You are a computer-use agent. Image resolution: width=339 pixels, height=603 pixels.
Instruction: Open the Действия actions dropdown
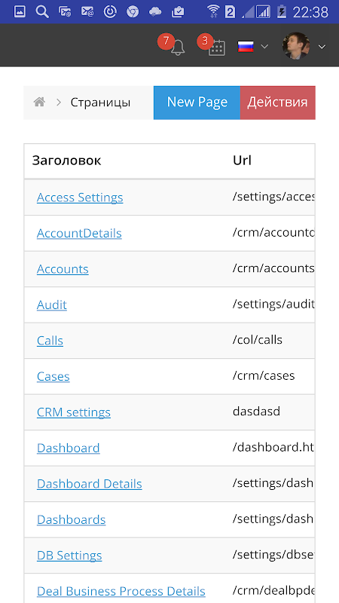click(277, 103)
